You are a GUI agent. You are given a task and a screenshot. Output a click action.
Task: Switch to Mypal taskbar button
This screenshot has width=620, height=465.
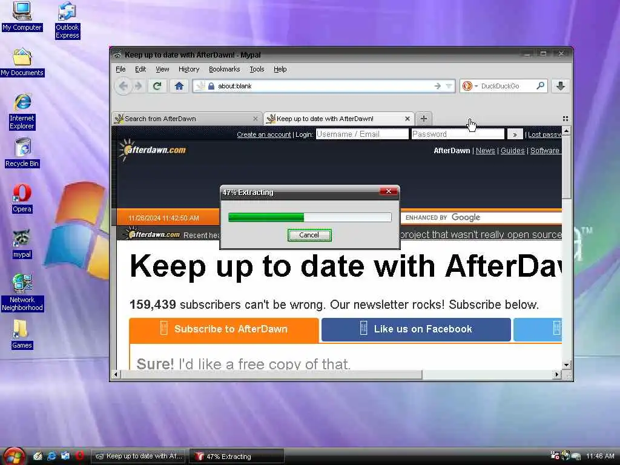tap(140, 457)
